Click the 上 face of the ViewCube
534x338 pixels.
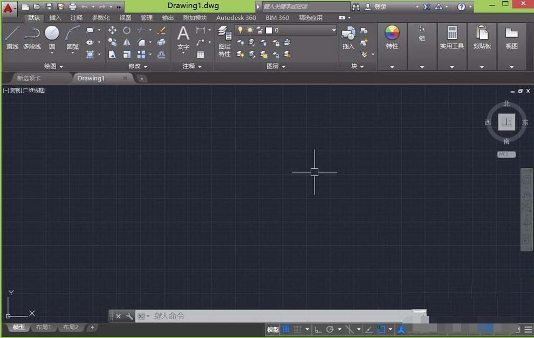(x=506, y=122)
